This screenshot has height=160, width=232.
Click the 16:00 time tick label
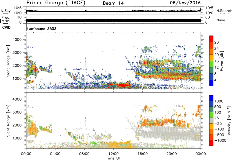point(142,154)
